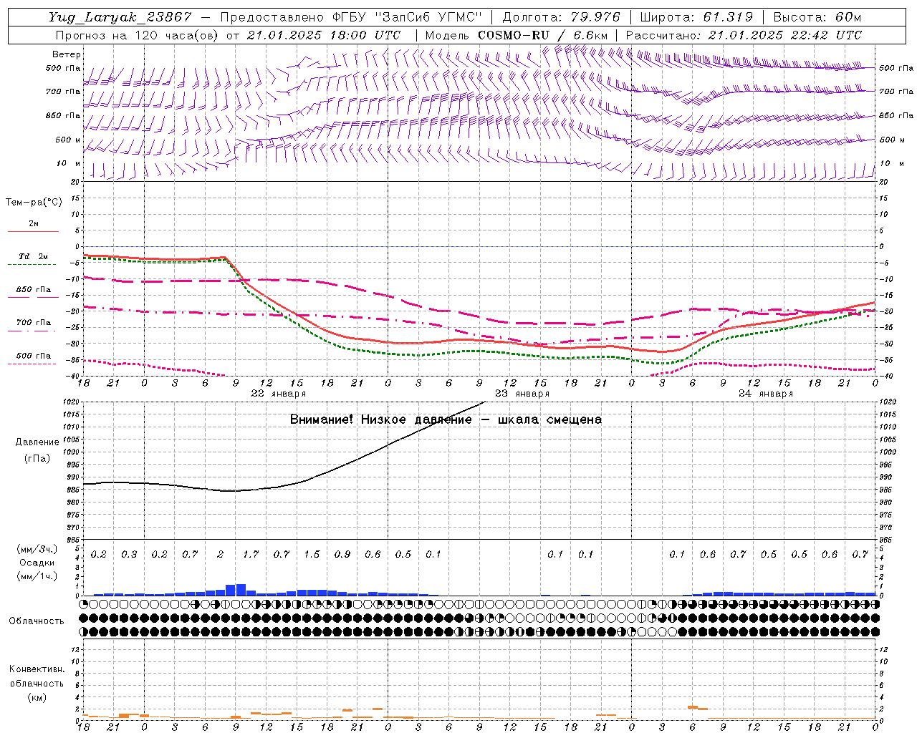Viewport: 917px width, 733px height.
Task: Click the 0.9 three-hour precipitation value
Action: point(342,555)
